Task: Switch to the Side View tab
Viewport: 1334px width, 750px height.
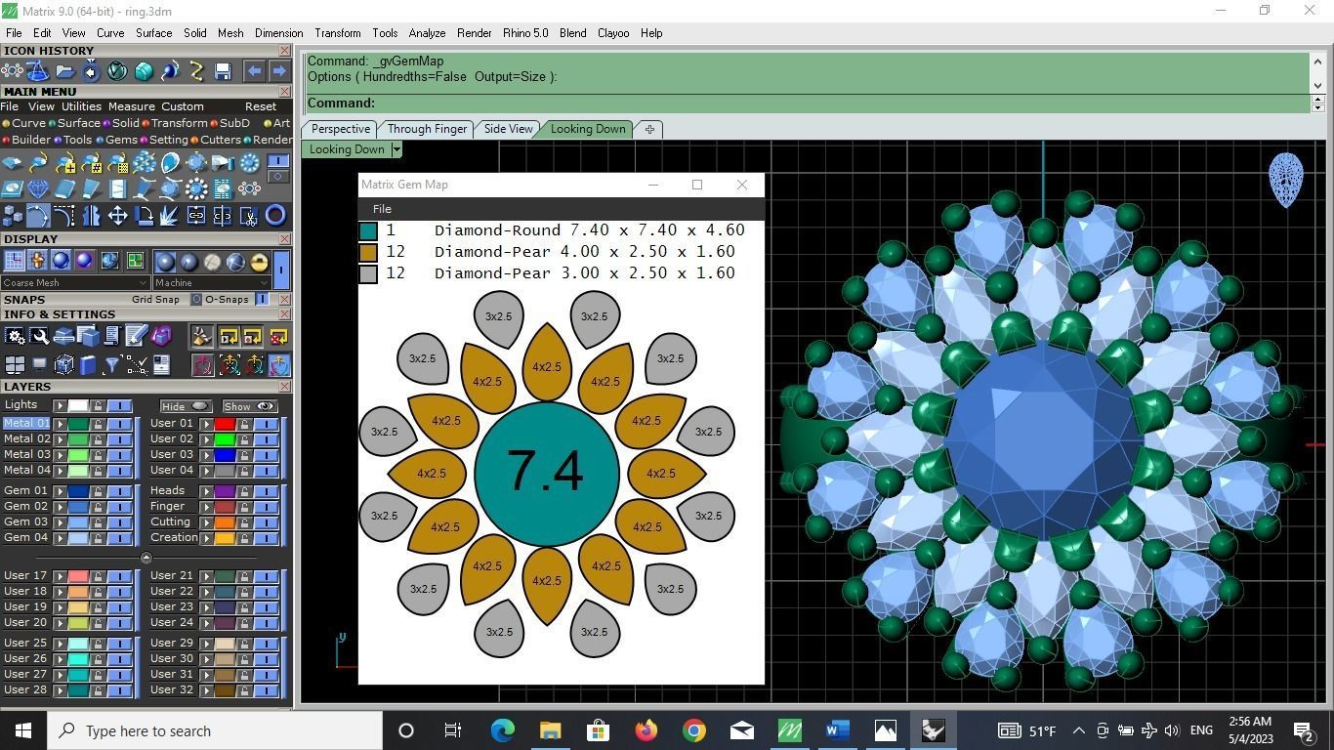Action: tap(508, 129)
